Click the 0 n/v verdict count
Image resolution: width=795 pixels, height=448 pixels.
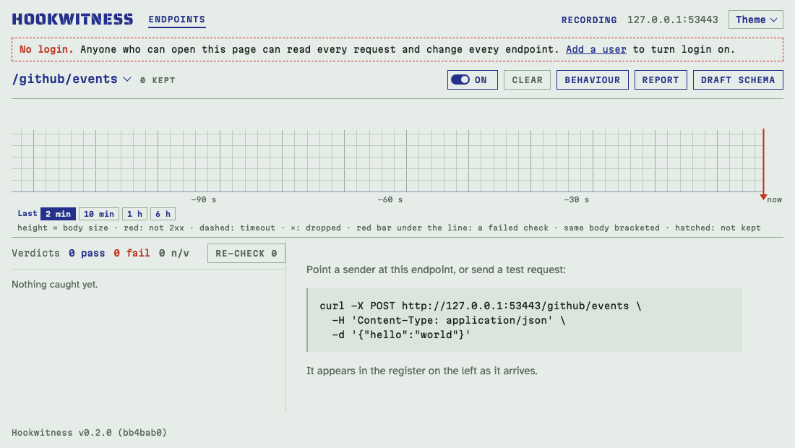(174, 253)
